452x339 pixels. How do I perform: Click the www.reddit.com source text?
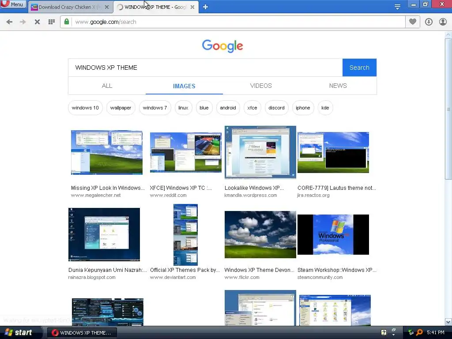tap(168, 195)
